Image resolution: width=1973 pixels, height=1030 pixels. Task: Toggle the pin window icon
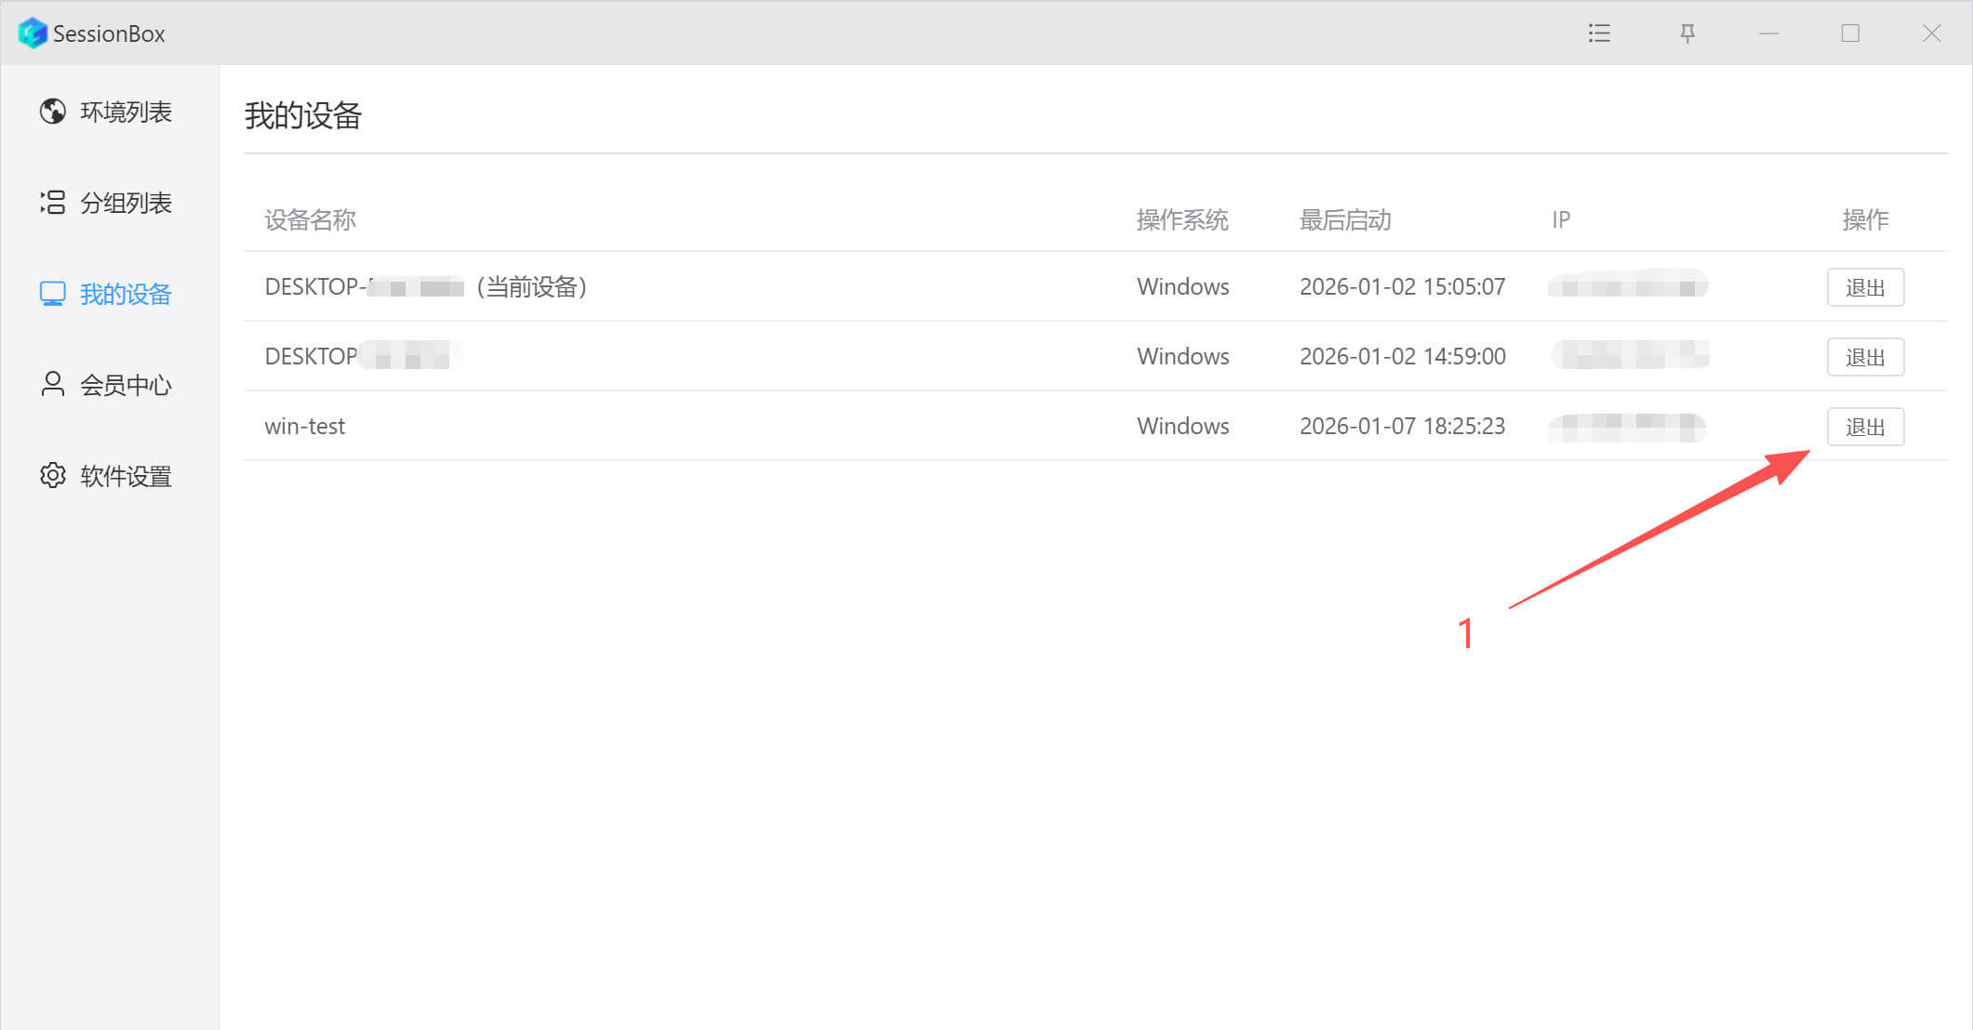coord(1686,33)
